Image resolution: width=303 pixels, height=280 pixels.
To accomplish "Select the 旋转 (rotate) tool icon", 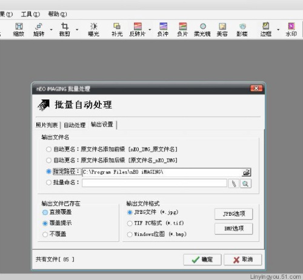I will pyautogui.click(x=39, y=30).
